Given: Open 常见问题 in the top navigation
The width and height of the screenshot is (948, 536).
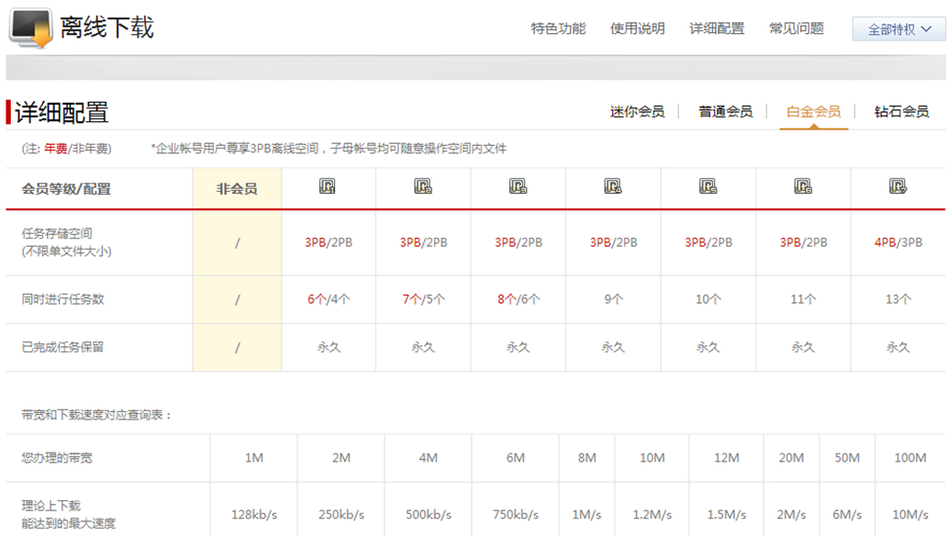Looking at the screenshot, I should click(x=796, y=28).
